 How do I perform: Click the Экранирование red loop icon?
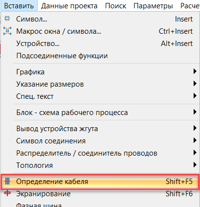(x=7, y=193)
